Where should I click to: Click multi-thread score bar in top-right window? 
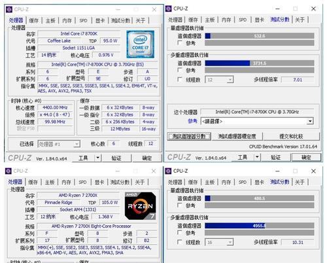tap(260, 63)
